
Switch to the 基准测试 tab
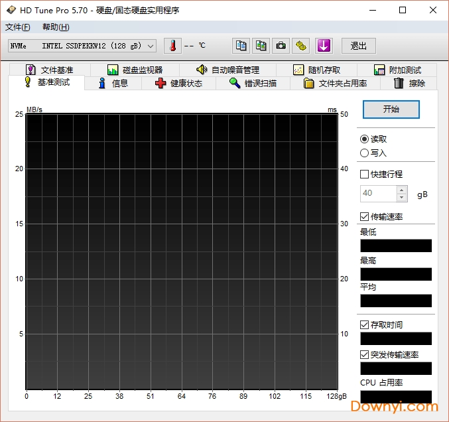pyautogui.click(x=47, y=82)
